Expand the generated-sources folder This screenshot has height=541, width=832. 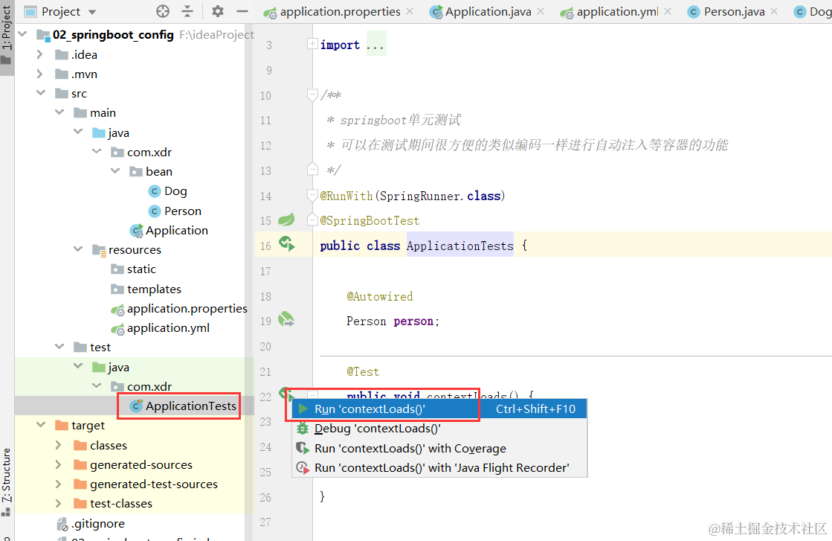click(x=59, y=464)
